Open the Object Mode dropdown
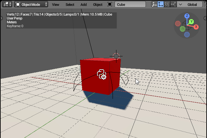 [x=32, y=5]
